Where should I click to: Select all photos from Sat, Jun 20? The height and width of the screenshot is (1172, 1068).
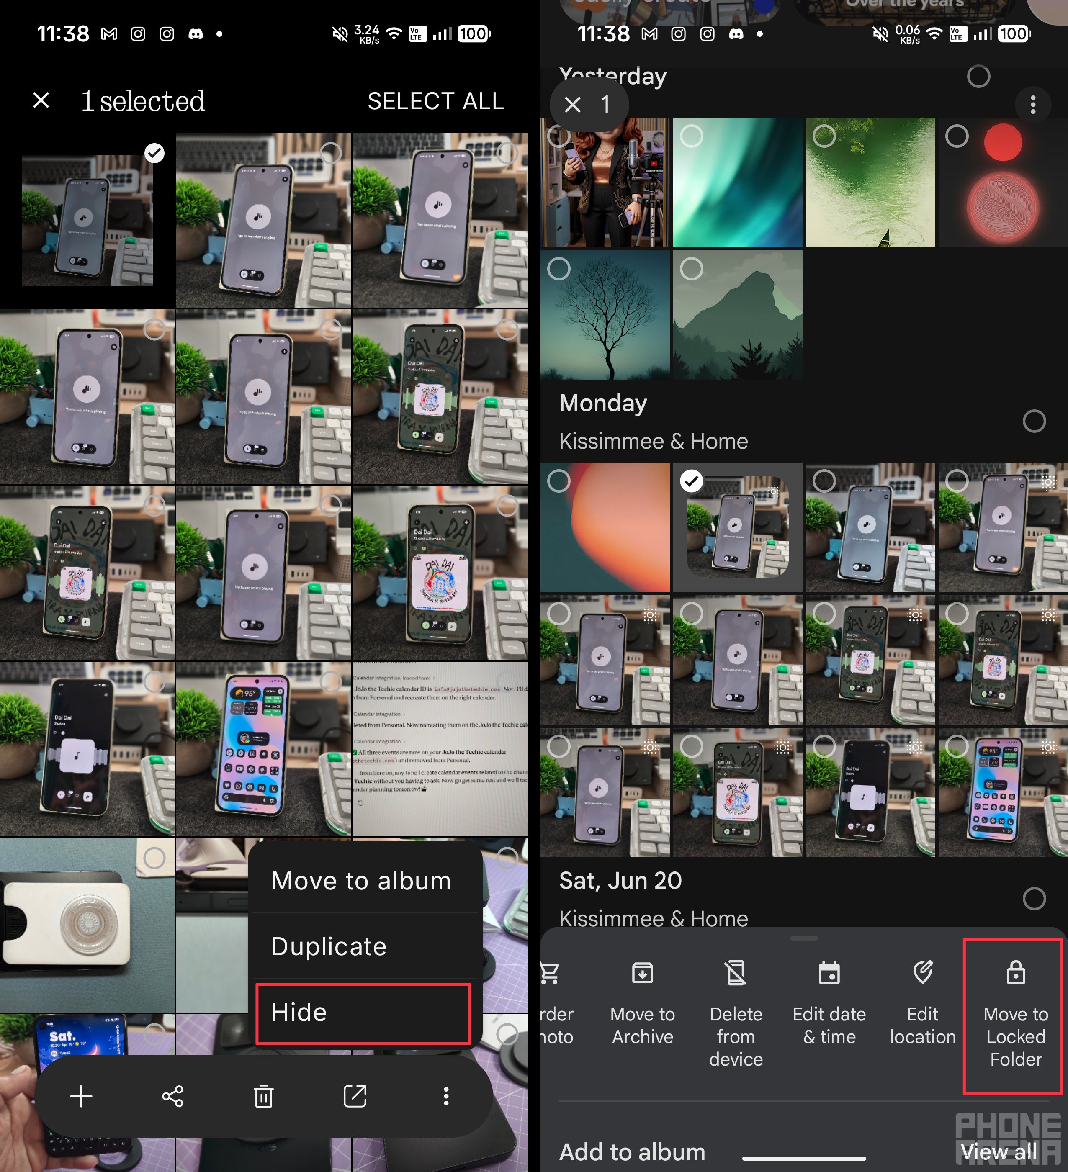[1034, 898]
